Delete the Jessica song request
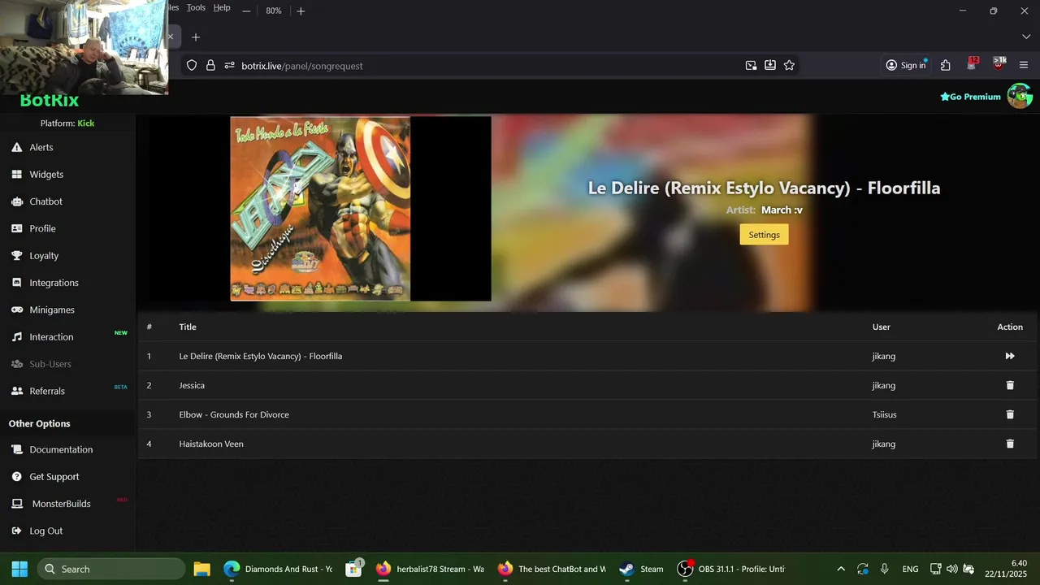Viewport: 1040px width, 585px height. pos(1010,385)
